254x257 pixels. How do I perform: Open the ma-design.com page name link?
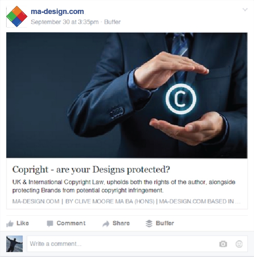[x=57, y=12]
